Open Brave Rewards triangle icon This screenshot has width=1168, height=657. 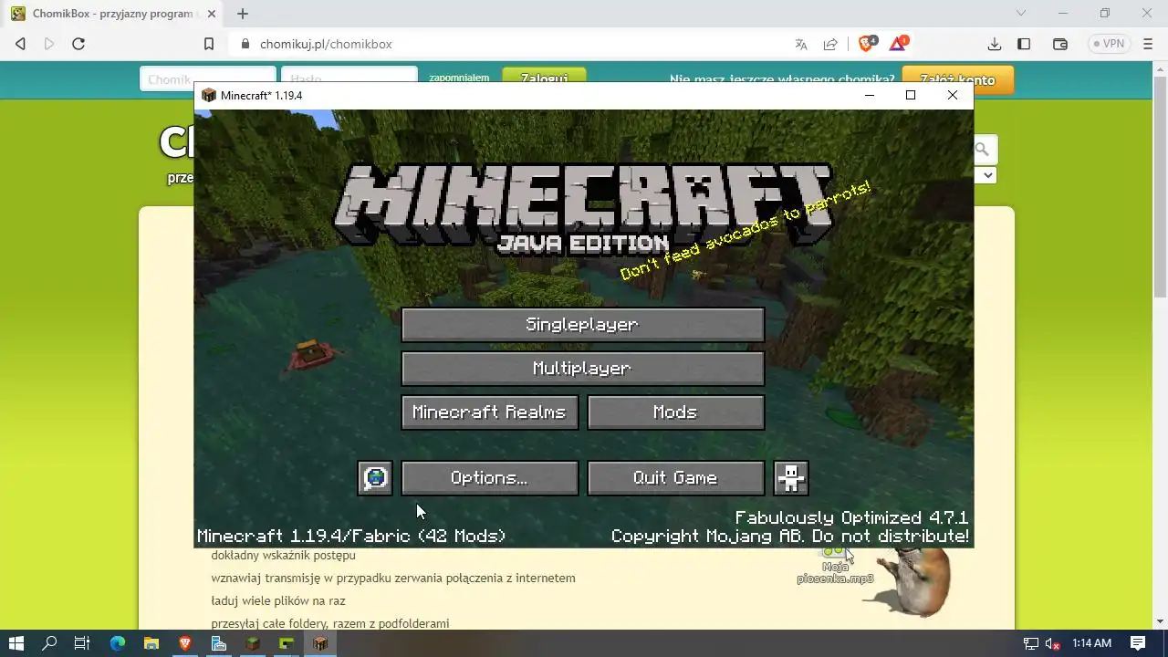point(899,43)
